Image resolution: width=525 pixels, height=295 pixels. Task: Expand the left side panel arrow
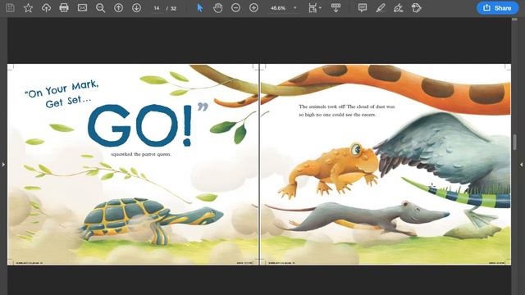[3, 164]
